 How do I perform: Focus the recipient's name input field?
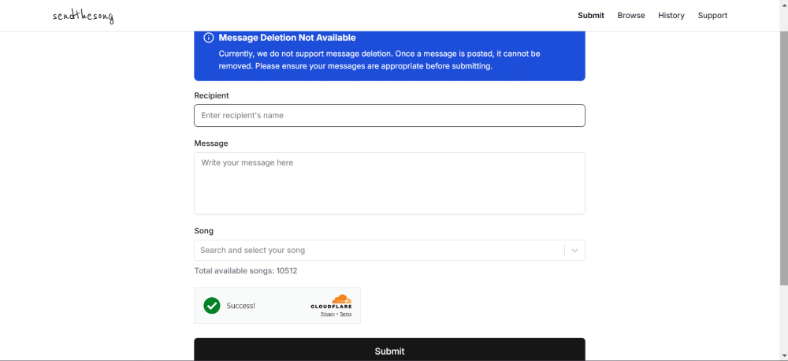click(x=389, y=116)
